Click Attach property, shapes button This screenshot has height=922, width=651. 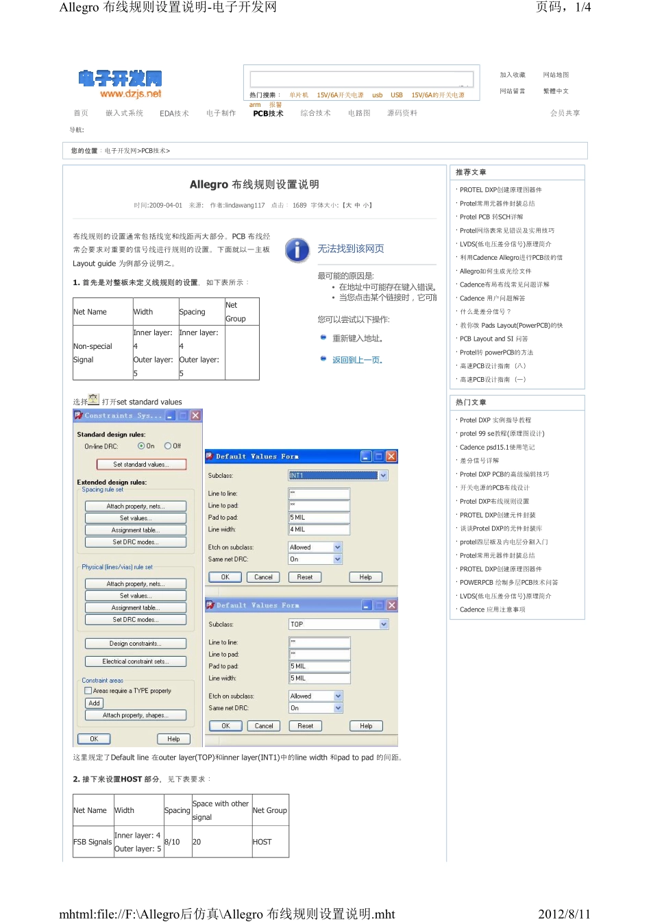point(136,715)
